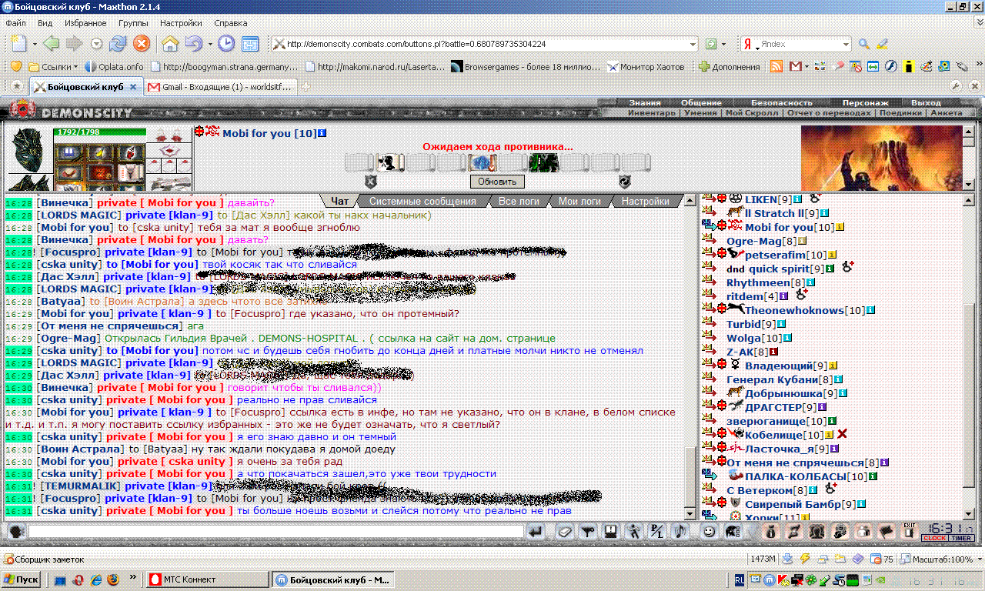985x591 pixels.
Task: Open the Умения link
Action: point(700,112)
